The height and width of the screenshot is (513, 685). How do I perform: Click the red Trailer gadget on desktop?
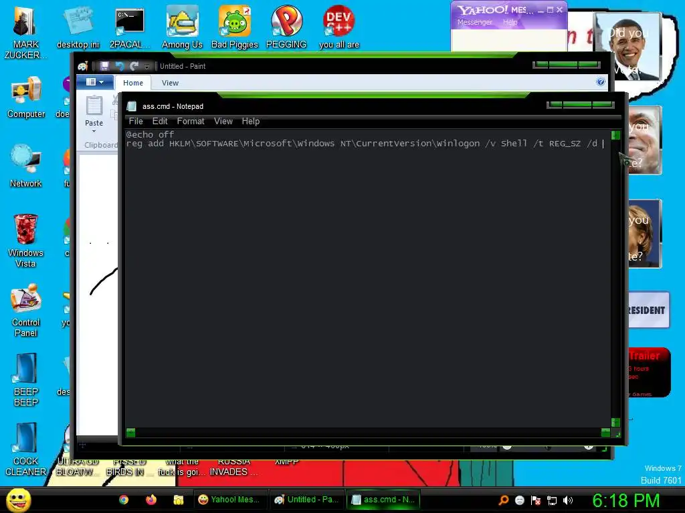coord(649,372)
